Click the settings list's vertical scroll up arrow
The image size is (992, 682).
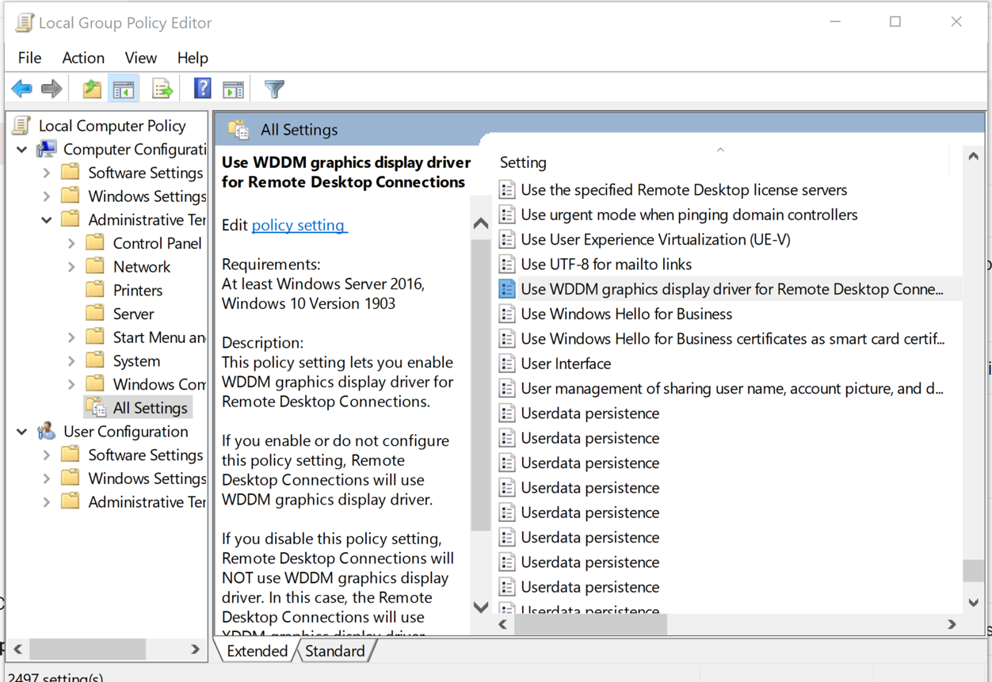[x=973, y=156]
